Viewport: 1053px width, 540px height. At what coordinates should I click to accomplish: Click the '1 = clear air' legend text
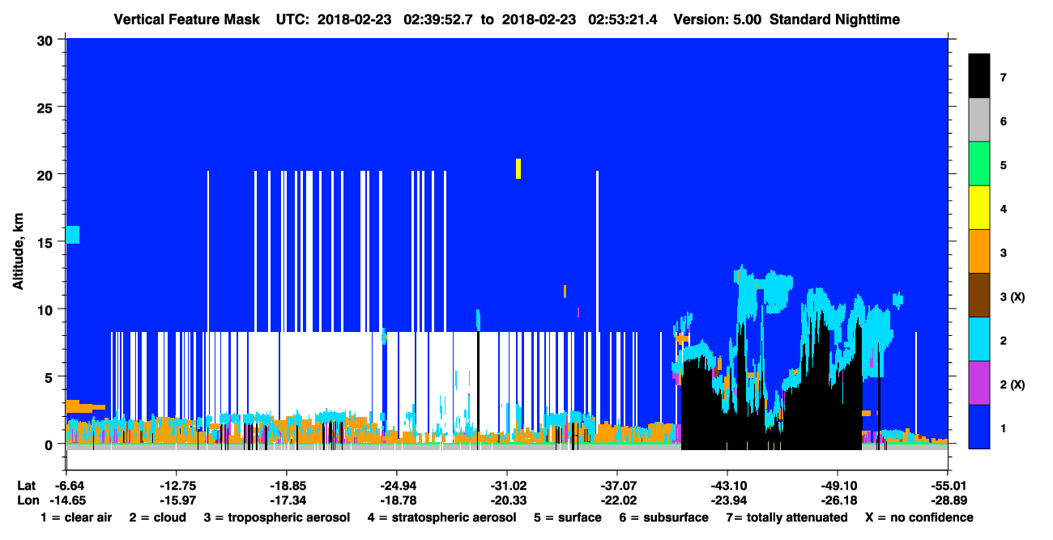76,517
